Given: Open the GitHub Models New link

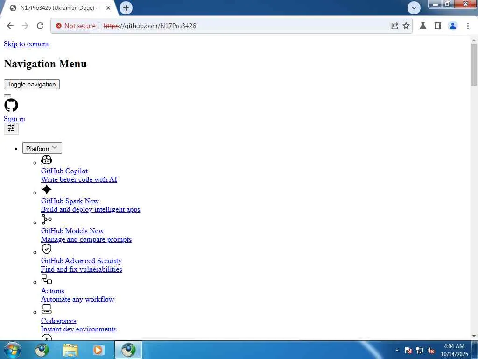Looking at the screenshot, I should pyautogui.click(x=72, y=231).
